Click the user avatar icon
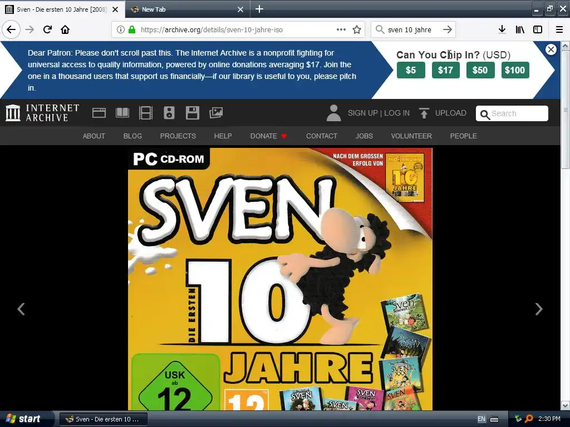570x427 pixels. [x=334, y=113]
